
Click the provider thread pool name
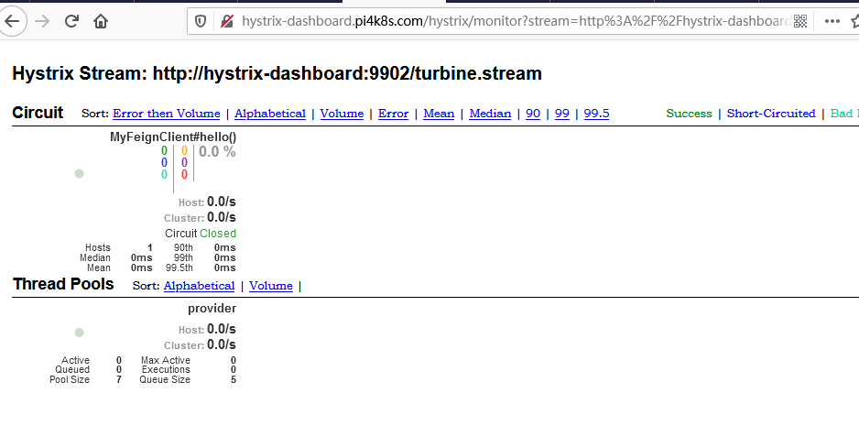coord(212,309)
